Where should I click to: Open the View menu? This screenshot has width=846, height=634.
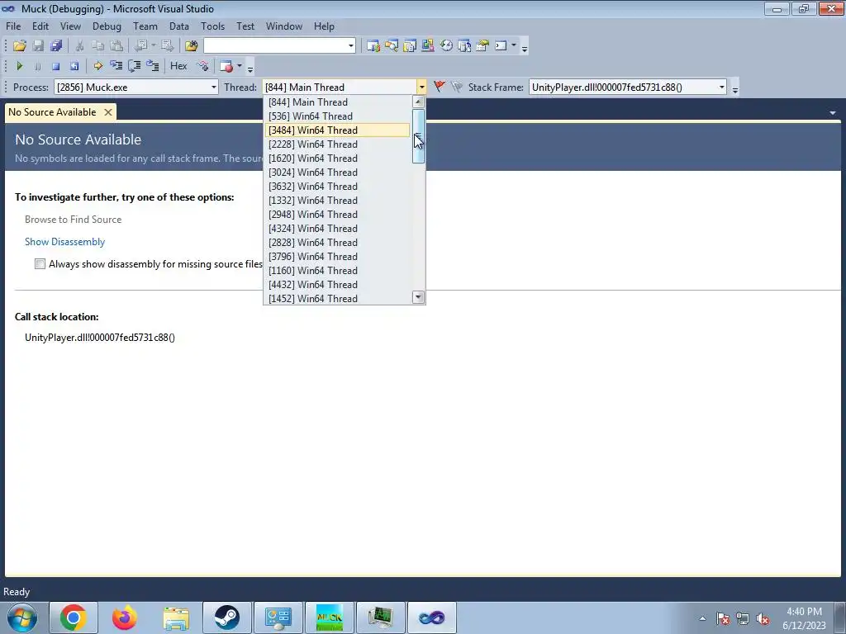[x=71, y=26]
